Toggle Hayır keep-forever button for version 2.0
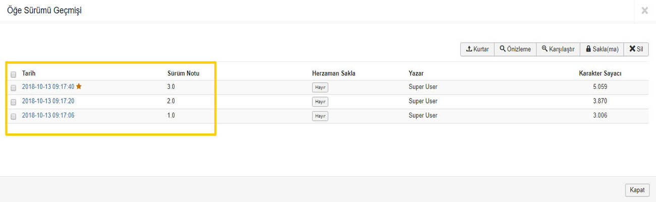This screenshot has height=202, width=656. pyautogui.click(x=320, y=102)
